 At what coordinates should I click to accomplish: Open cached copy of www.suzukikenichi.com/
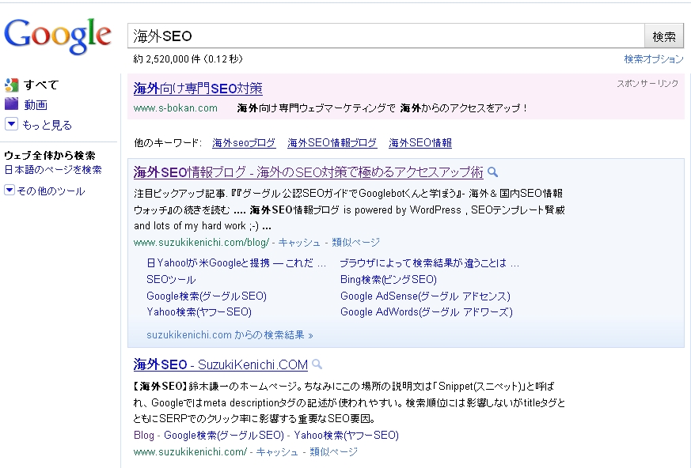coord(277,451)
